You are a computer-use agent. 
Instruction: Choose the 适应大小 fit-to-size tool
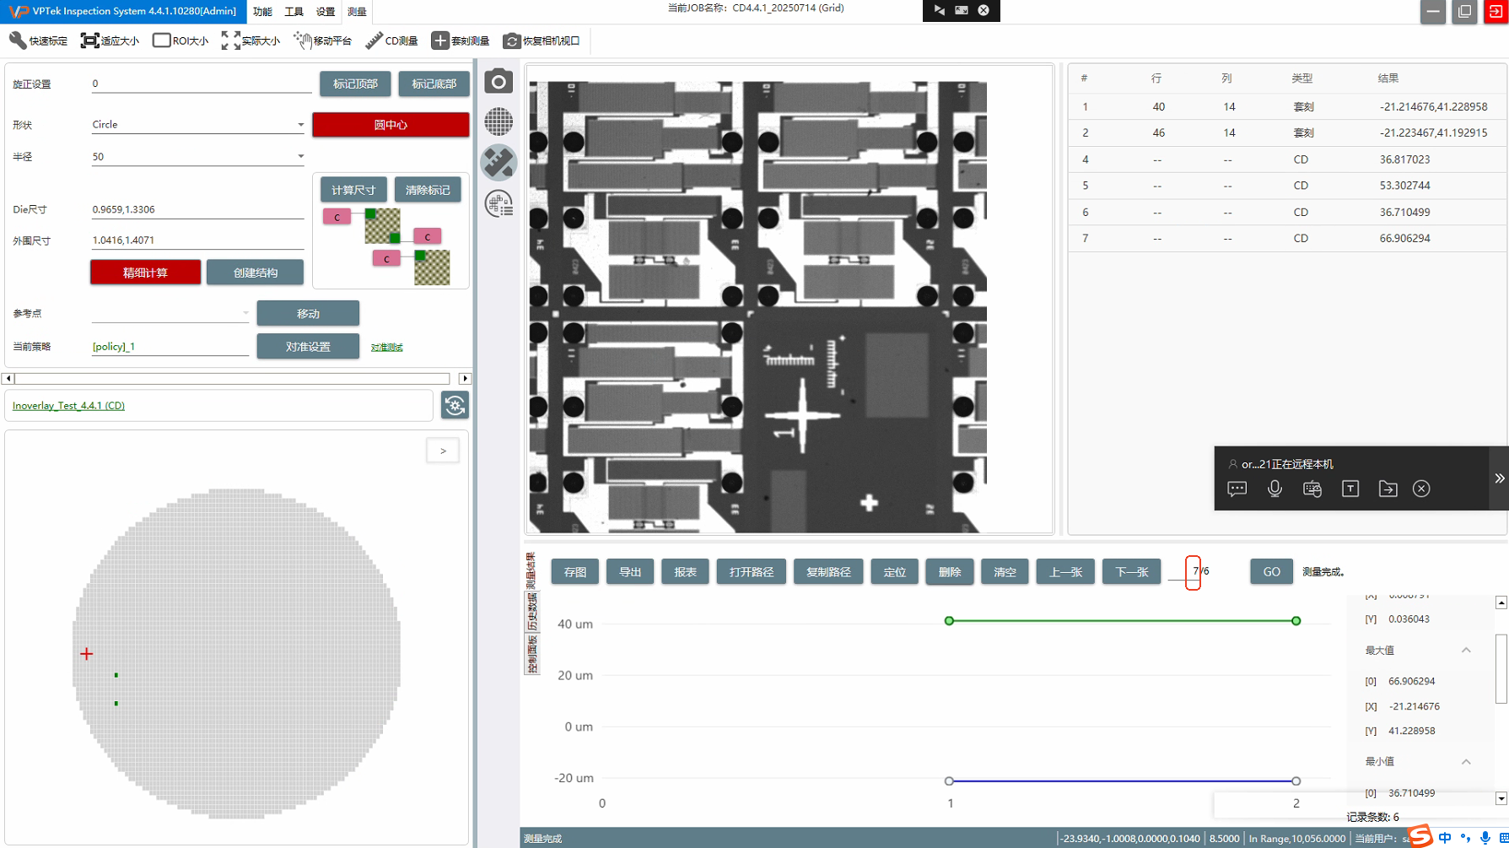point(110,41)
